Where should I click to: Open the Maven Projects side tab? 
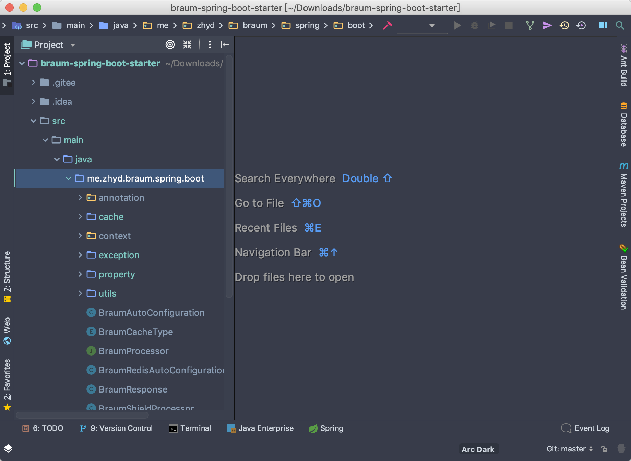(624, 195)
